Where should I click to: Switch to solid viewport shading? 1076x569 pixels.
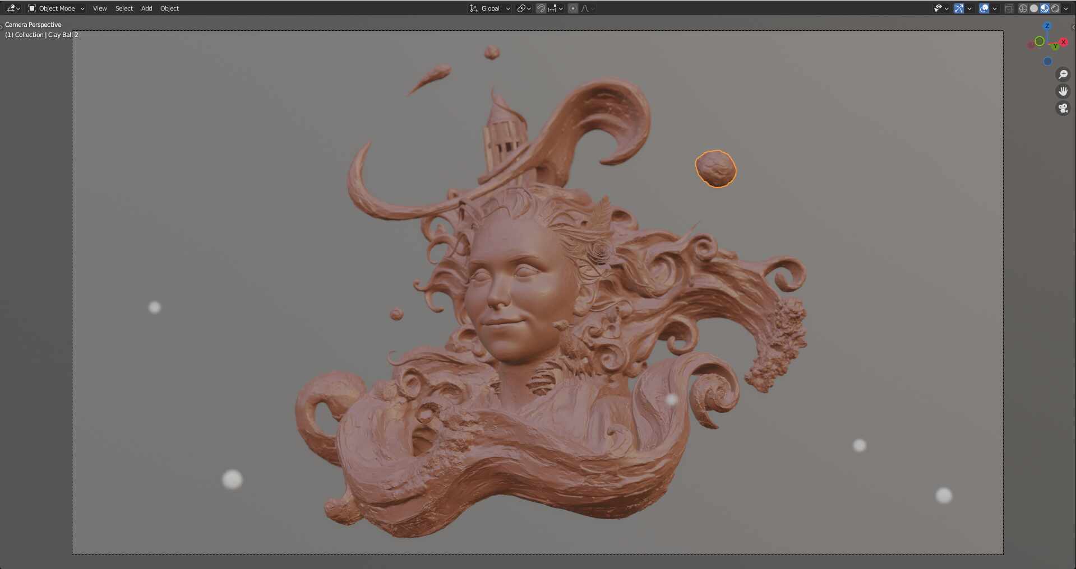click(x=1034, y=8)
